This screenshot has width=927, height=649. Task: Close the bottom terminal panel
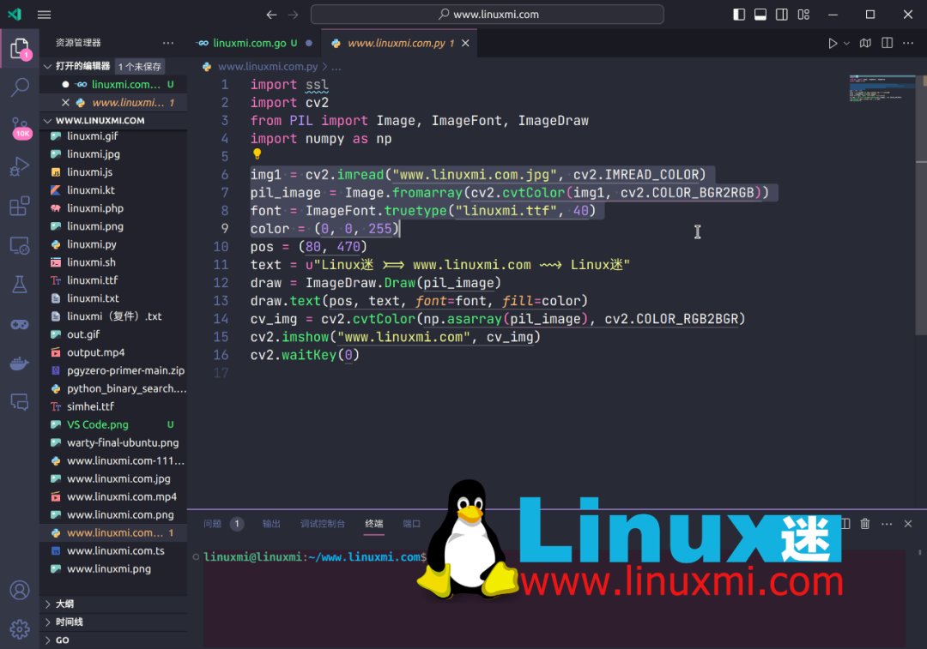(908, 524)
